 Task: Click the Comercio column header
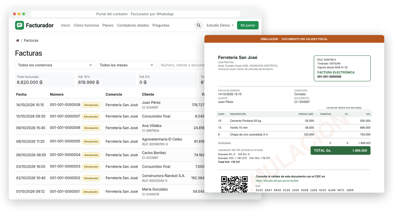[114, 95]
